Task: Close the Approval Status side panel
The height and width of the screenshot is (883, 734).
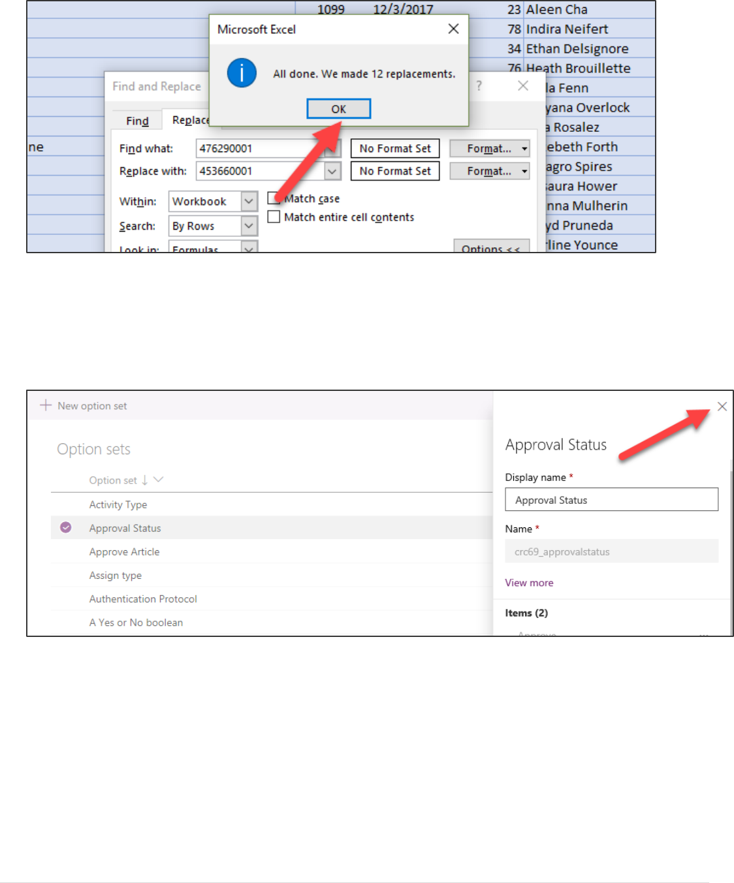Action: coord(722,407)
